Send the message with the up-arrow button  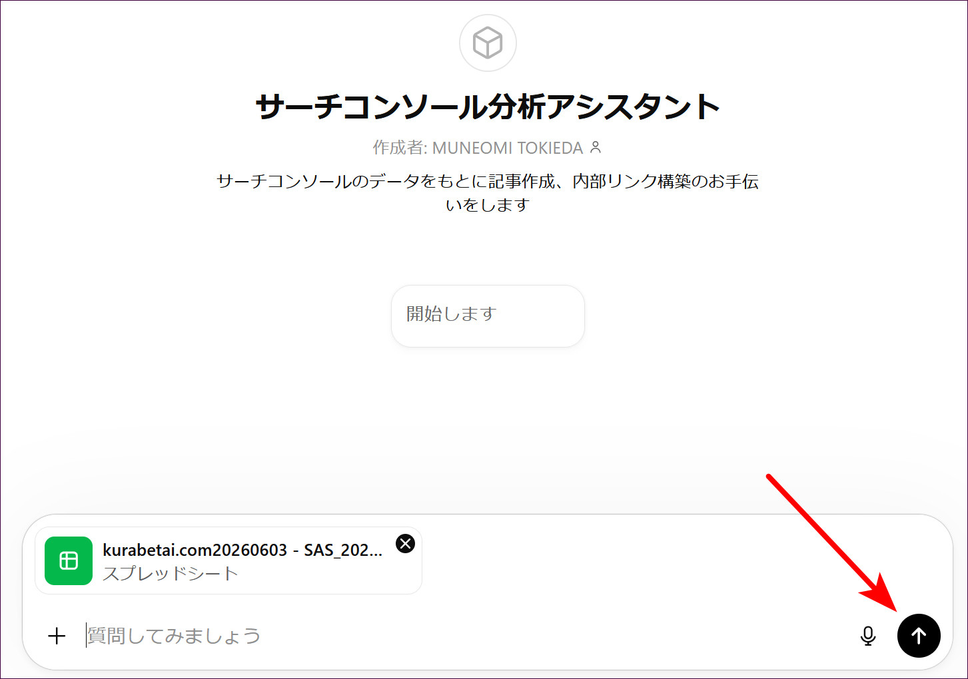[x=919, y=636]
